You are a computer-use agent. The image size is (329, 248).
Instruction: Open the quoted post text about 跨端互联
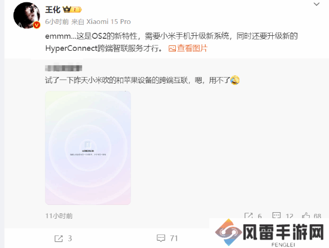(x=138, y=80)
